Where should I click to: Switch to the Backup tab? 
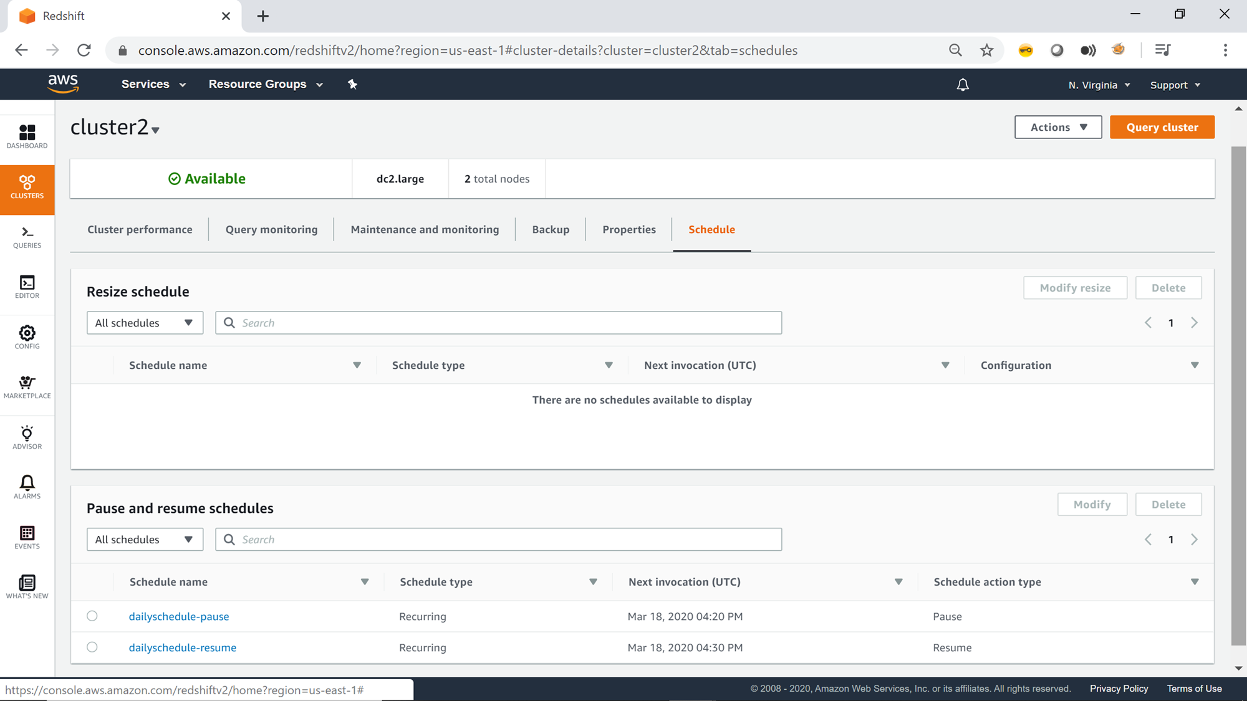coord(551,229)
